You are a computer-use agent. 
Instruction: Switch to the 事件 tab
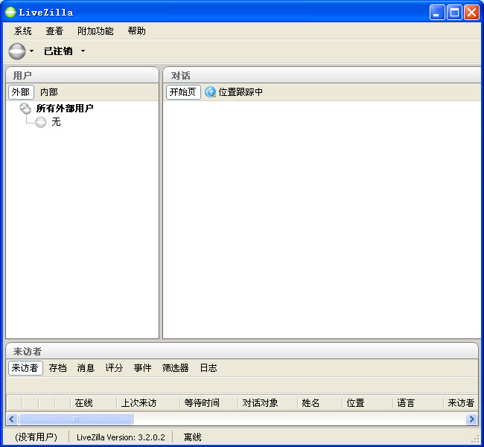coord(142,367)
